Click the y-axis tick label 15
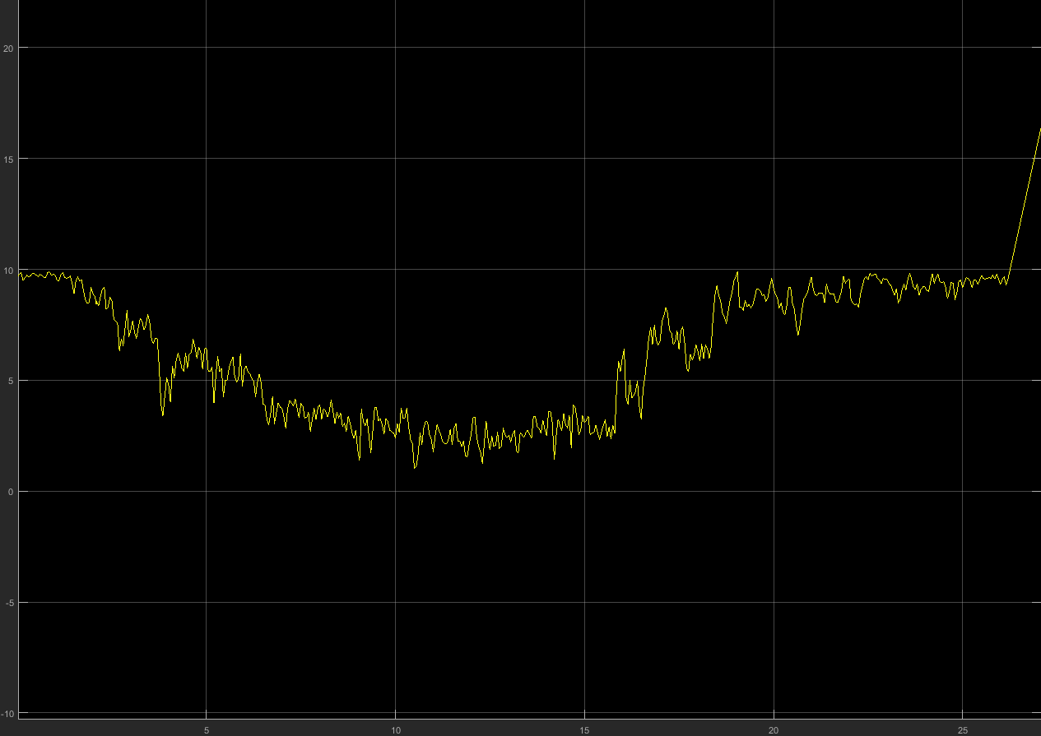Image resolution: width=1041 pixels, height=736 pixels. click(x=9, y=159)
